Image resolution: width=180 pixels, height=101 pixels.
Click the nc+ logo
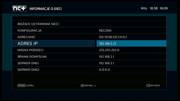[19, 9]
